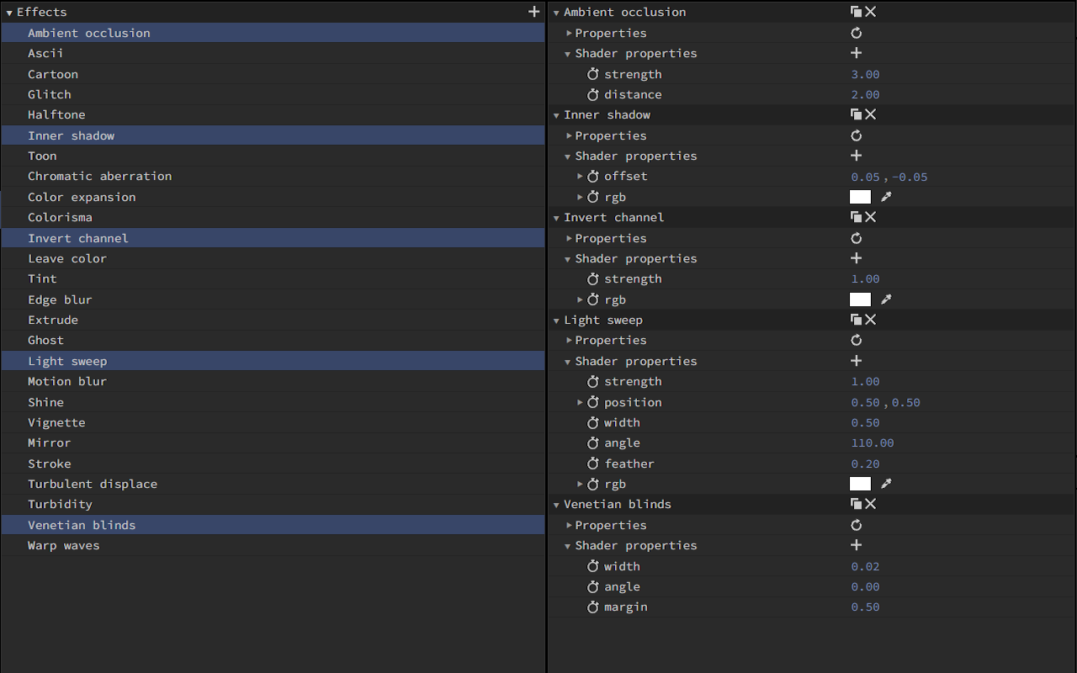1077x673 pixels.
Task: Edit Ambient occlusion strength value 3.00
Action: [865, 74]
